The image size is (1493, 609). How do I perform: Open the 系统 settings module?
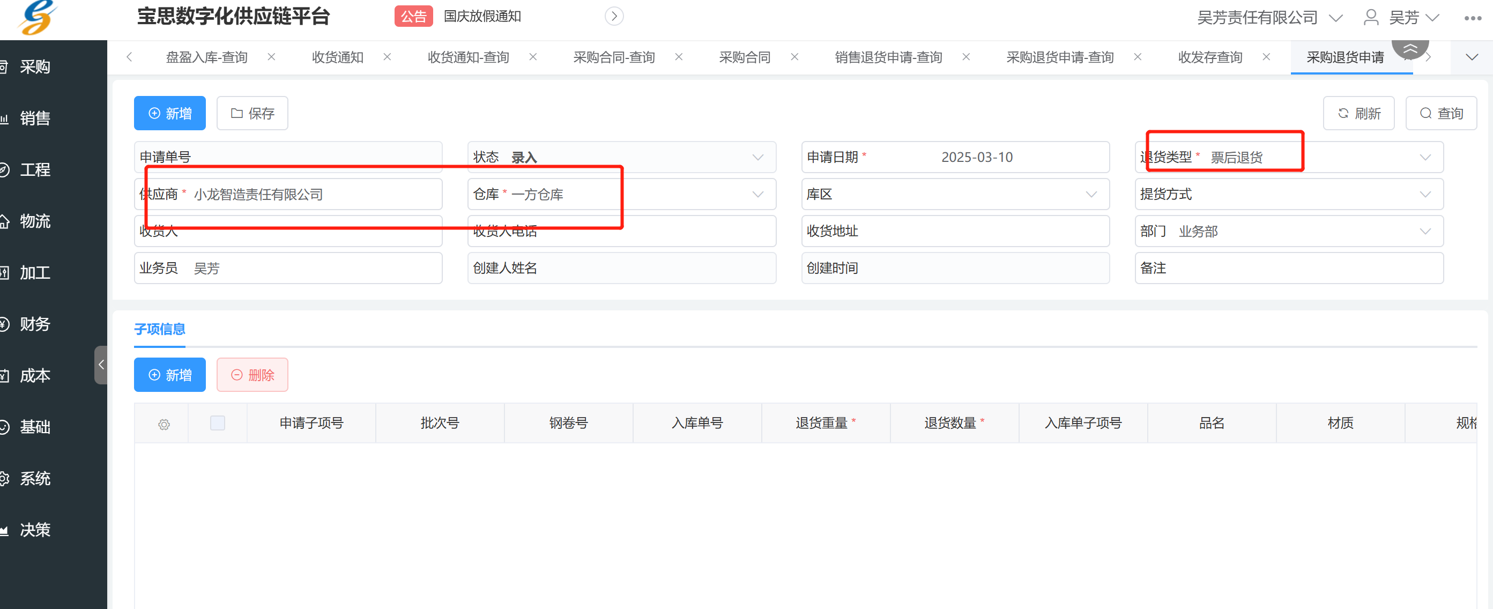click(35, 479)
